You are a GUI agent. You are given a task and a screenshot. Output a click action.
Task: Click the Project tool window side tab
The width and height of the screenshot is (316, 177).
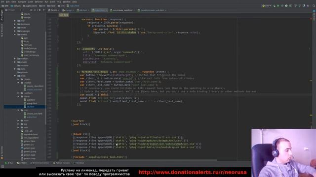pos(2,15)
